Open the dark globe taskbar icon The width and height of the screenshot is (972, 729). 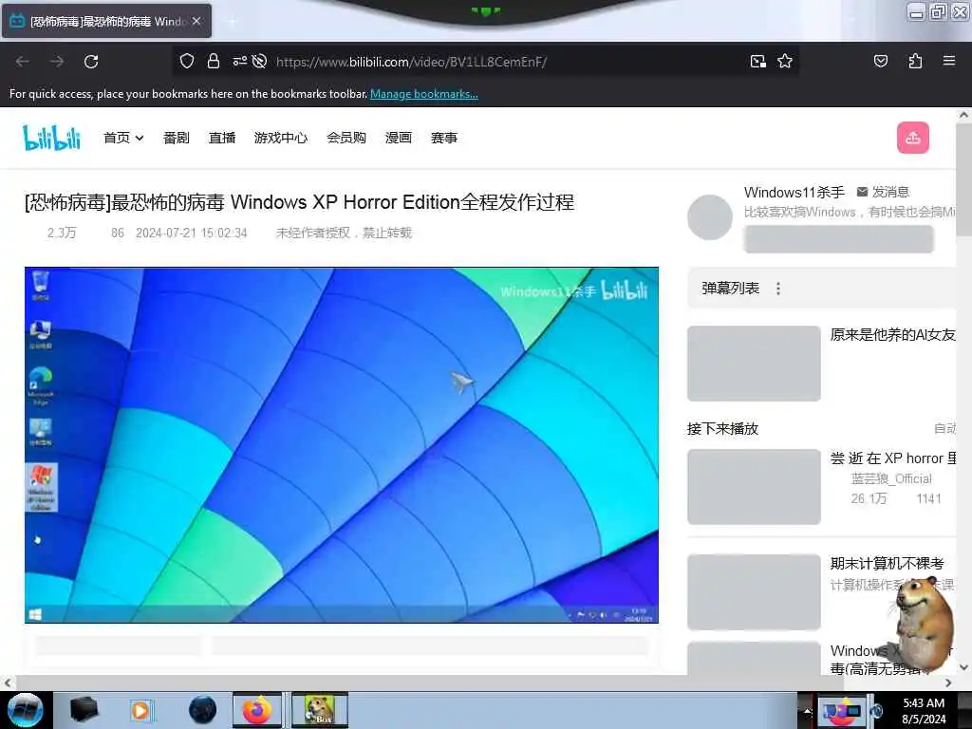pos(203,710)
